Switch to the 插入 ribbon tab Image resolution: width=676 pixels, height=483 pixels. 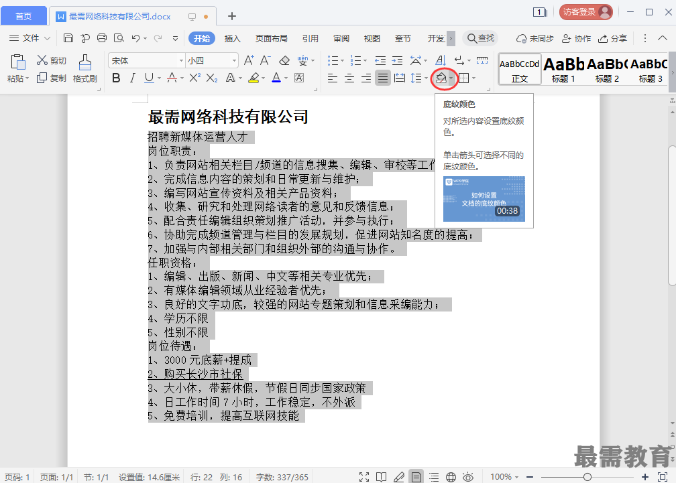point(232,38)
